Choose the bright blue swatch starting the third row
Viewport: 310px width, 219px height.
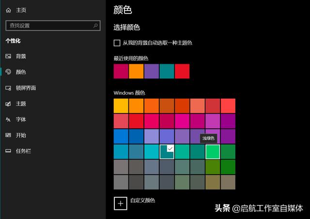pos(121,136)
